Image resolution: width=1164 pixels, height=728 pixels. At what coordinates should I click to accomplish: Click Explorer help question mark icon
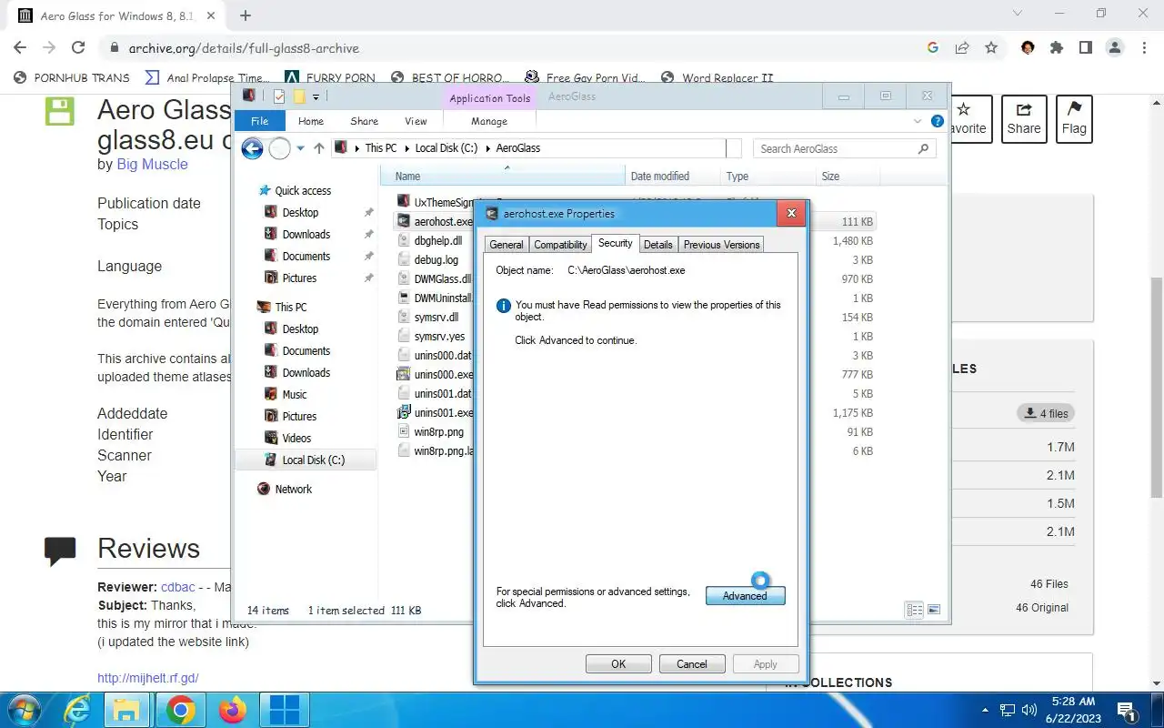pyautogui.click(x=938, y=121)
